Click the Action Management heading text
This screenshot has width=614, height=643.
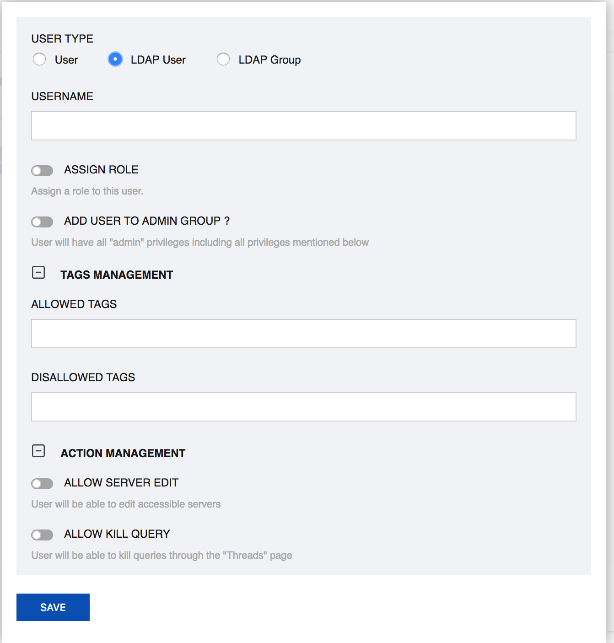click(x=123, y=454)
